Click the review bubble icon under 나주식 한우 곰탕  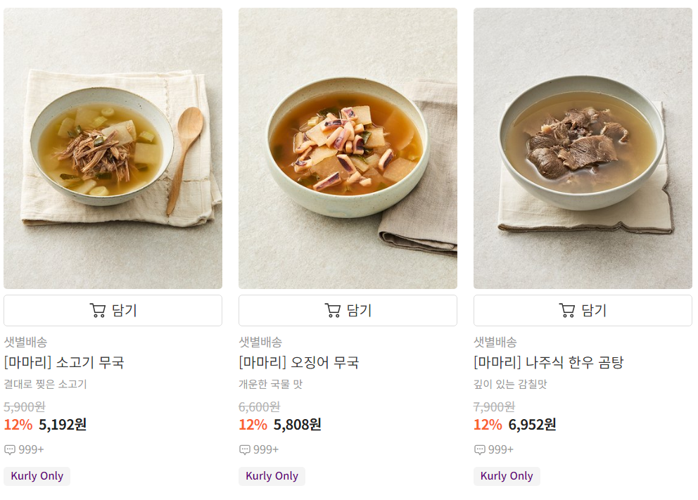(x=479, y=449)
